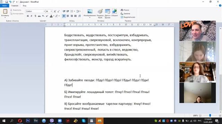This screenshot has height=124, width=222.
Task: Toggle italic (К) formatting
Action: coord(32,16)
